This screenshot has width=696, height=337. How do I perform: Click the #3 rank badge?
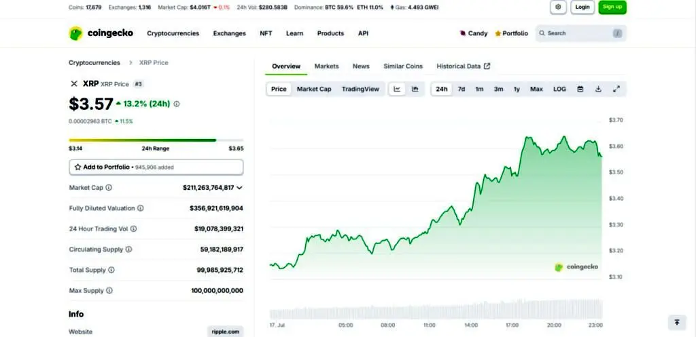(138, 84)
